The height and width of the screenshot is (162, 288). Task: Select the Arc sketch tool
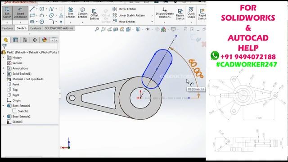pyautogui.click(x=42, y=15)
